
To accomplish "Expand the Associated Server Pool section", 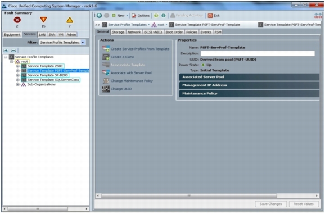I will (x=249, y=77).
